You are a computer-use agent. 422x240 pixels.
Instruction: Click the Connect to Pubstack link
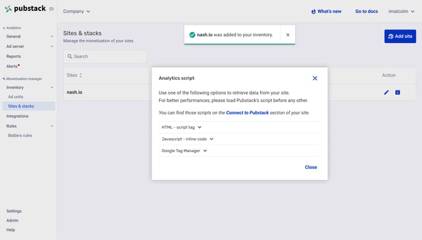pos(247,112)
